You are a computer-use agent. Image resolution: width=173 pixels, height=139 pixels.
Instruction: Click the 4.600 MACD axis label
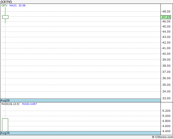click(166, 126)
